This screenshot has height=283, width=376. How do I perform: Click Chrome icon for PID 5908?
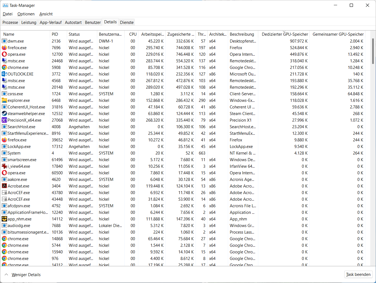click(4, 68)
